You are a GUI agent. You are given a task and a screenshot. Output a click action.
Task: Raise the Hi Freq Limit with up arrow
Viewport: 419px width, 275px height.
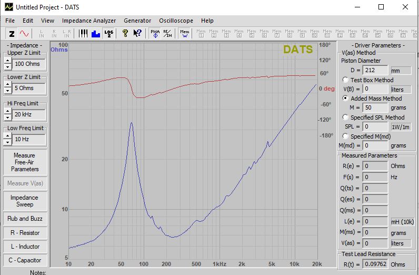click(x=8, y=111)
